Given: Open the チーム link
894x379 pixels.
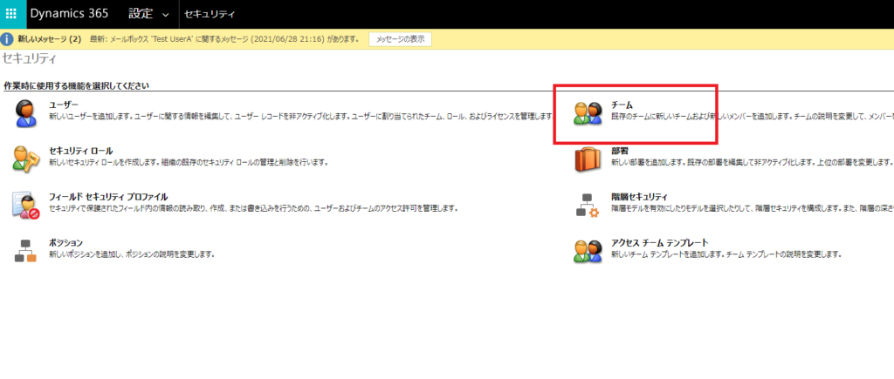Looking at the screenshot, I should pyautogui.click(x=622, y=105).
